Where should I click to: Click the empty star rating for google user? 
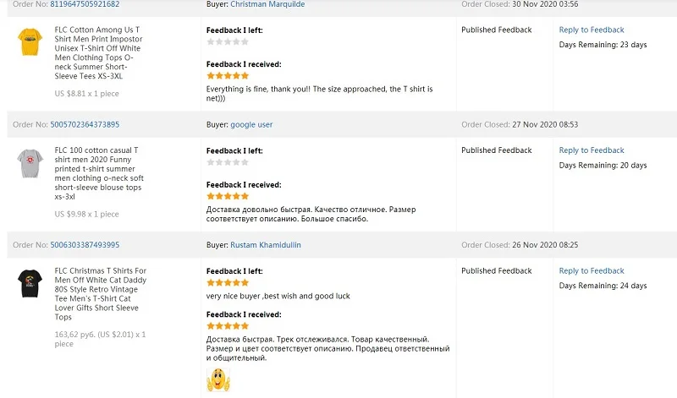228,161
